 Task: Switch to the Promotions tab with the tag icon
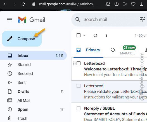(x=113, y=50)
